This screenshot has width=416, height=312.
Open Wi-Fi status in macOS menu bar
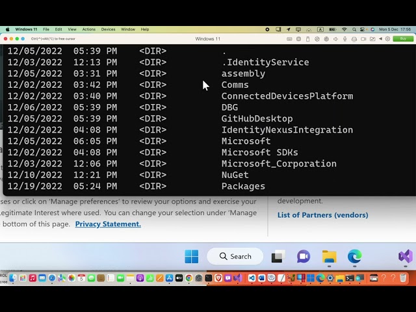pyautogui.click(x=344, y=29)
